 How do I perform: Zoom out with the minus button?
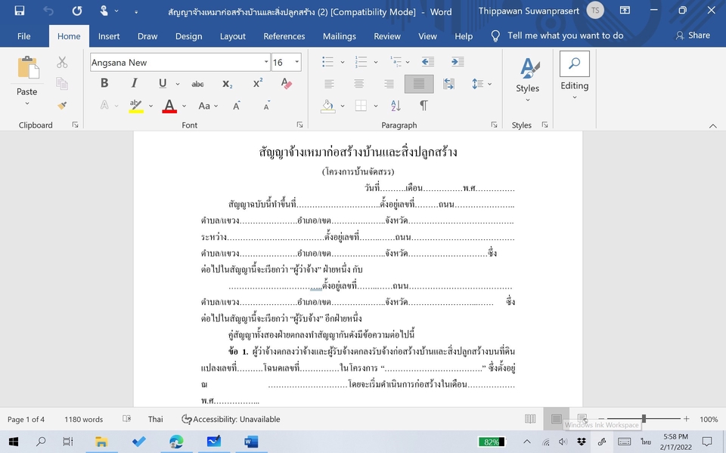601,419
